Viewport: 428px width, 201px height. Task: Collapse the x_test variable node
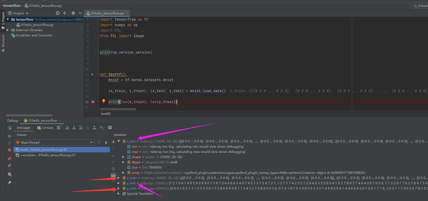(x=119, y=141)
